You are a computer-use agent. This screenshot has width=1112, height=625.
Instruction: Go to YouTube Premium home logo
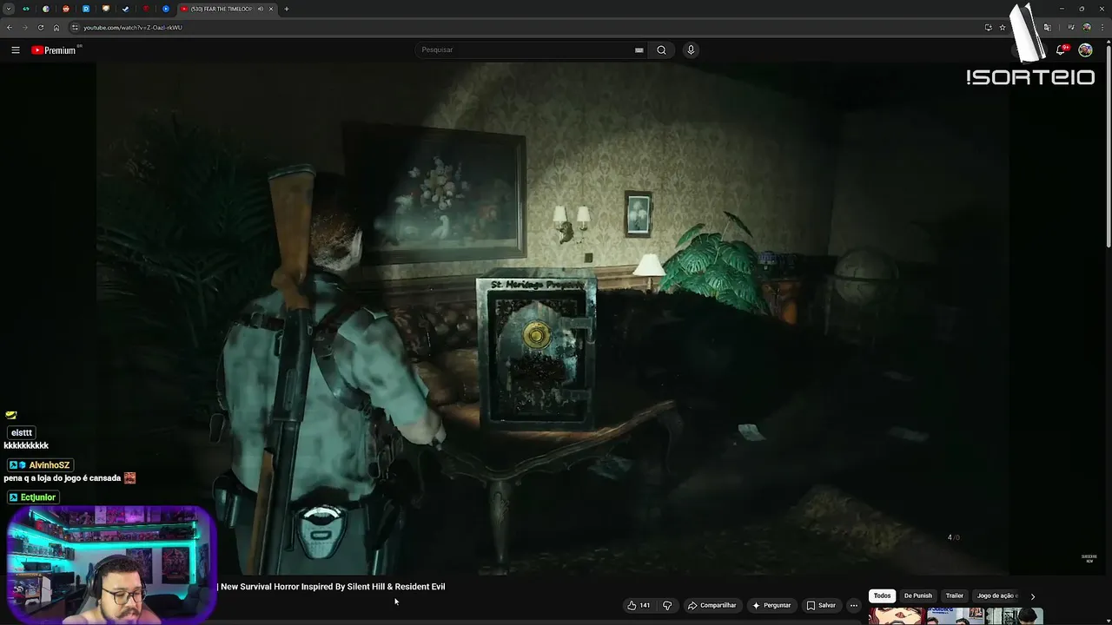click(x=54, y=50)
